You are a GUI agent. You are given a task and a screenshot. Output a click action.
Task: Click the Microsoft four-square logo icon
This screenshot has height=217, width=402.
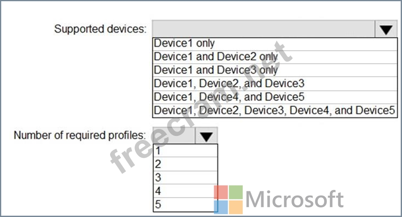point(228,200)
